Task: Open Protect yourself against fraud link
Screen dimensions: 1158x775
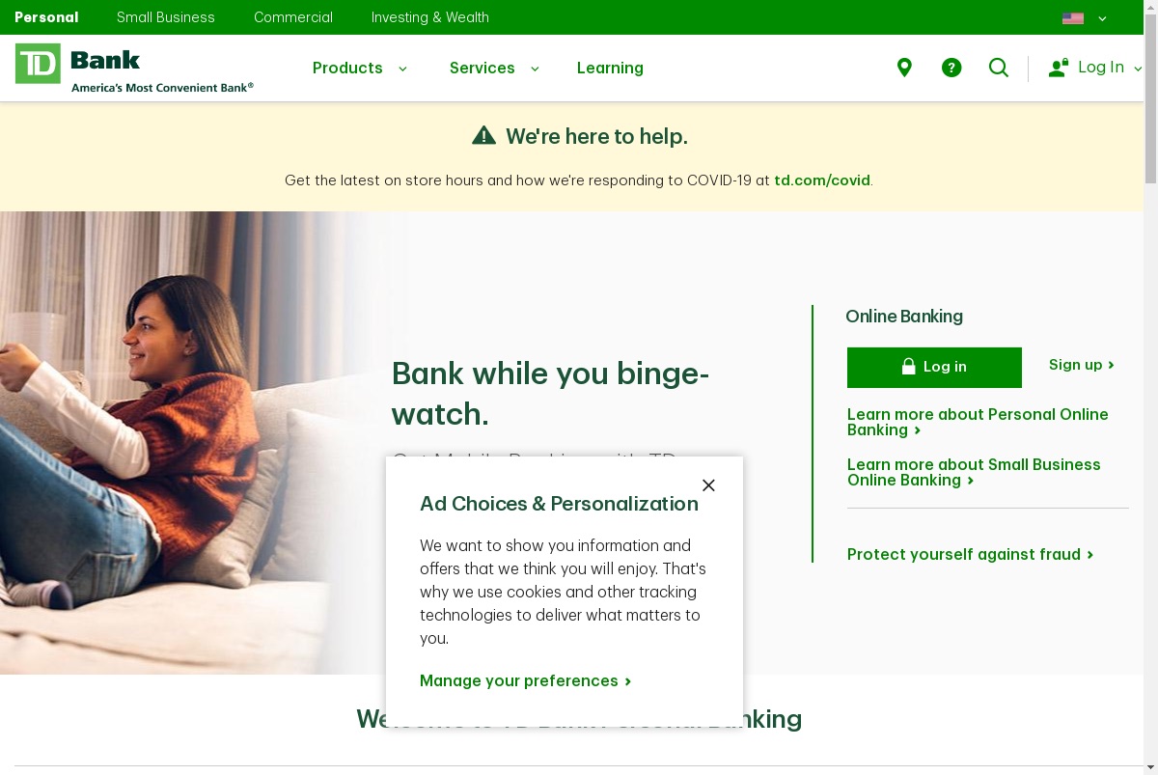Action: (x=971, y=554)
